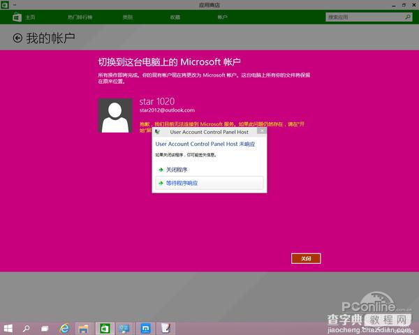The width and height of the screenshot is (419, 335).
Task: Click the dialog title bar shield icon
Action: (x=158, y=132)
